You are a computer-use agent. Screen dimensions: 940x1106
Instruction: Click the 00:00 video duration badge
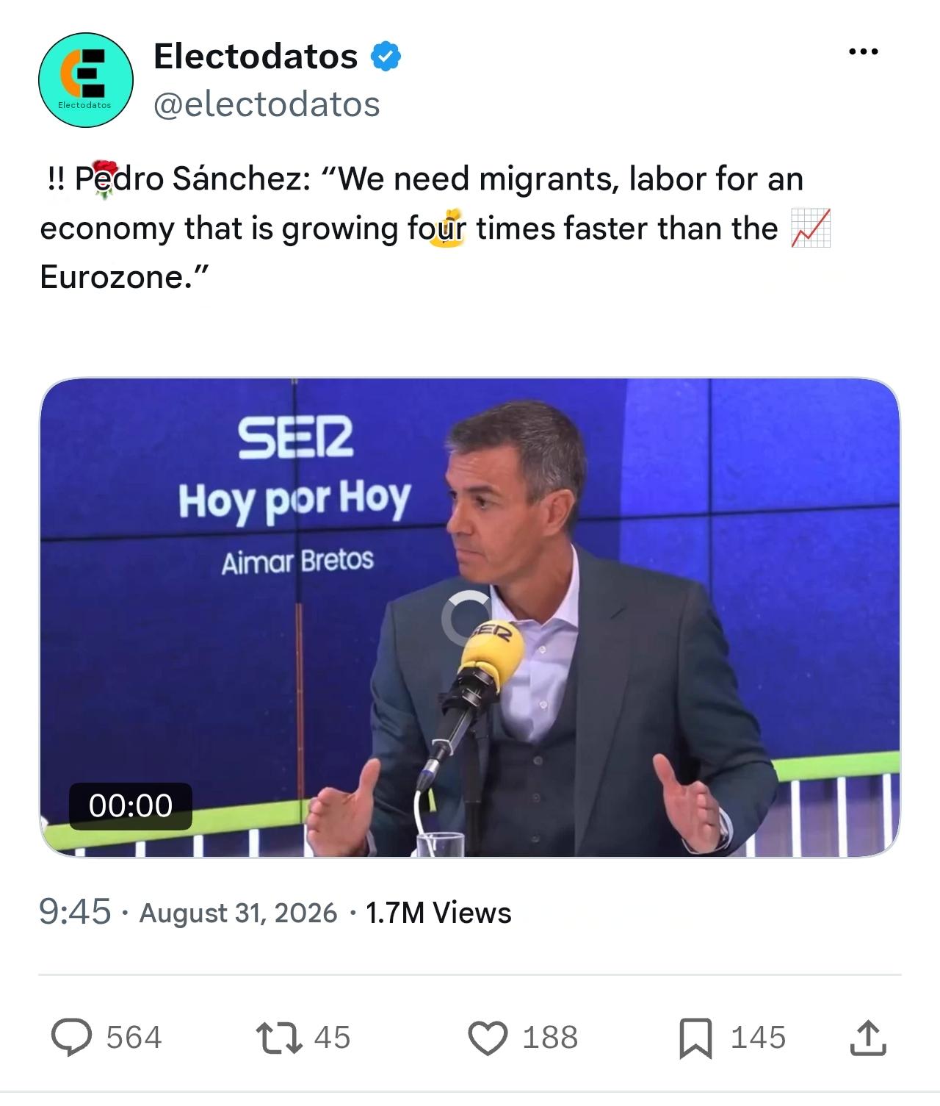(131, 806)
